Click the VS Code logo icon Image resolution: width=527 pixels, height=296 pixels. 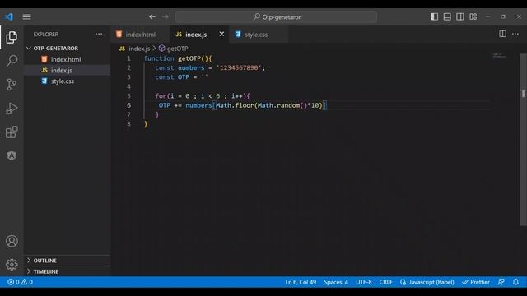pos(9,16)
